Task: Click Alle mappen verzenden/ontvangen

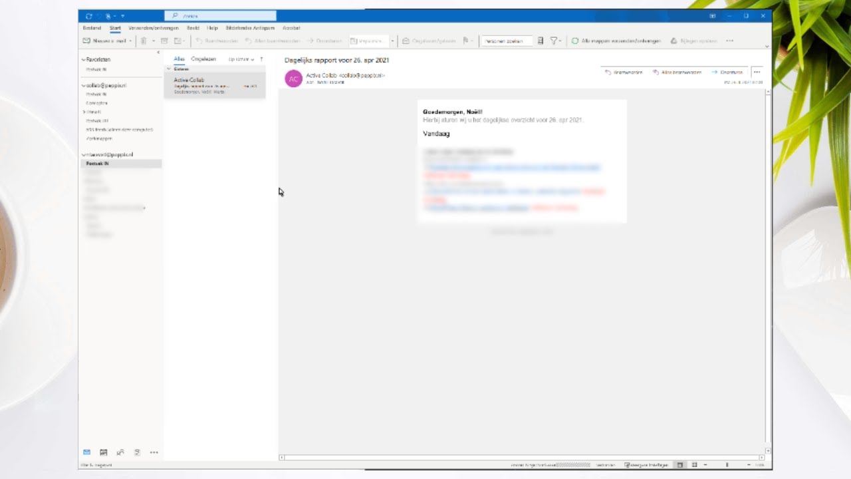Action: tap(616, 41)
